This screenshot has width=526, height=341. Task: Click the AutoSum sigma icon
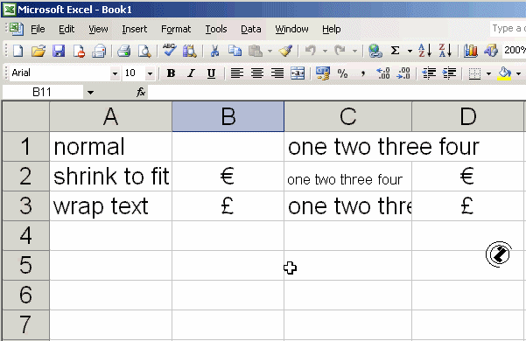(396, 51)
